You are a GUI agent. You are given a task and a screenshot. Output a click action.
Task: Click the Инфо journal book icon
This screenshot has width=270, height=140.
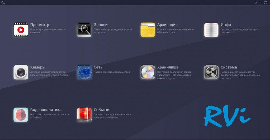(x=211, y=30)
